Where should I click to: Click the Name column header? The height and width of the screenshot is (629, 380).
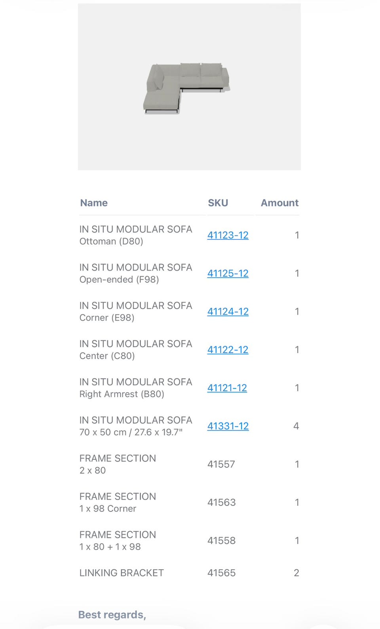(x=94, y=203)
